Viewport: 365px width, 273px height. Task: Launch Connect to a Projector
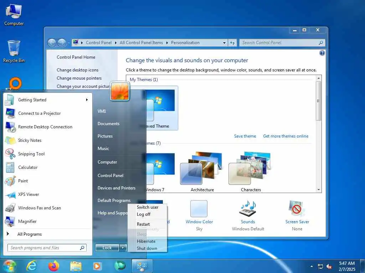tap(48, 113)
